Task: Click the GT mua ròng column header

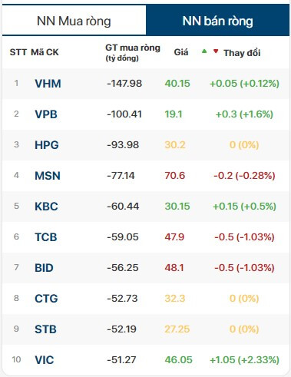Action: [x=133, y=52]
